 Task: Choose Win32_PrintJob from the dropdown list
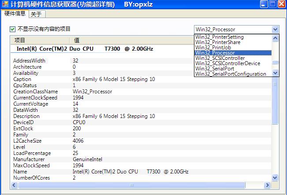point(233,48)
